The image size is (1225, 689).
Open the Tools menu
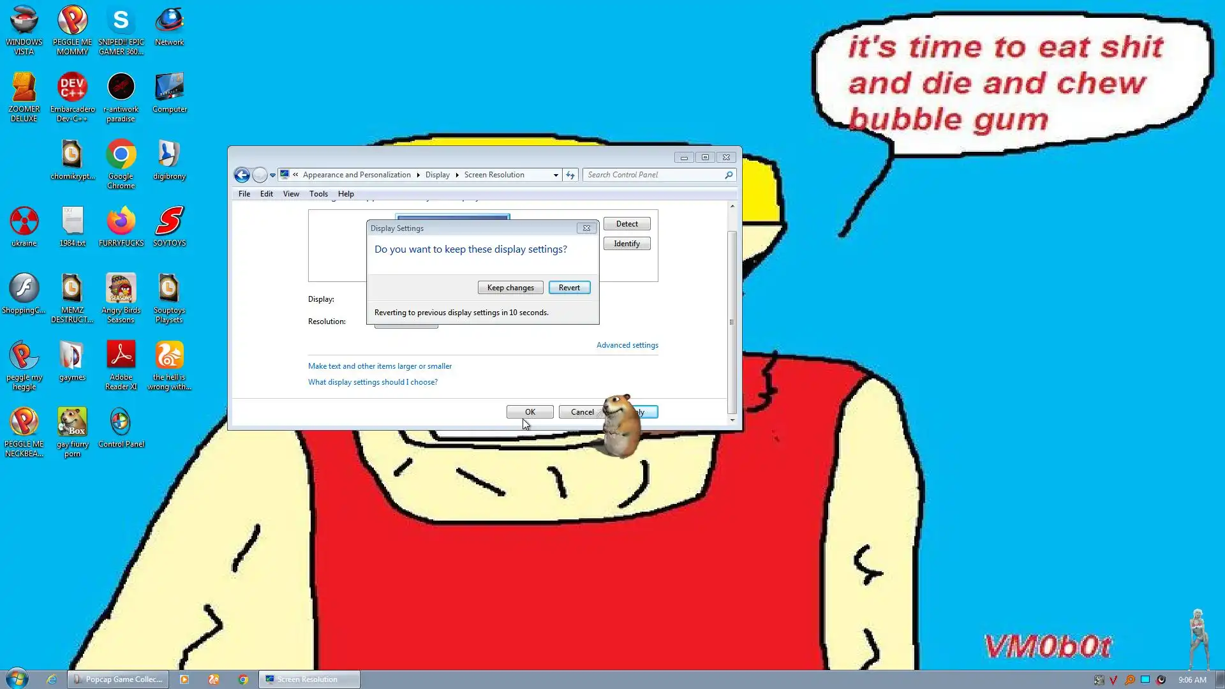318,194
